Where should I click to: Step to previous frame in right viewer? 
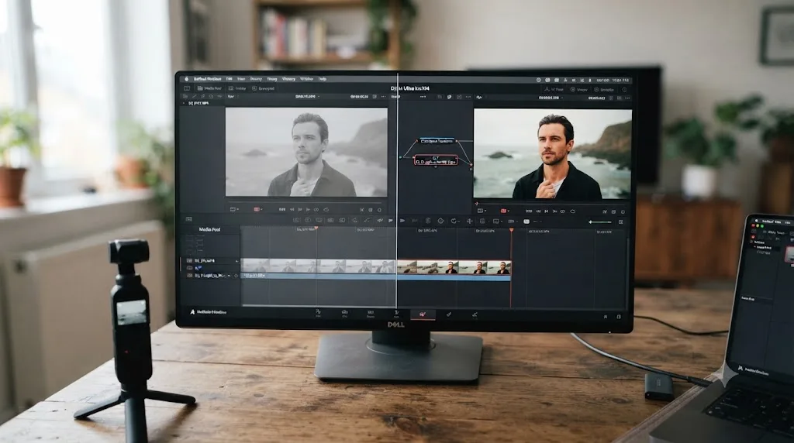pos(538,211)
